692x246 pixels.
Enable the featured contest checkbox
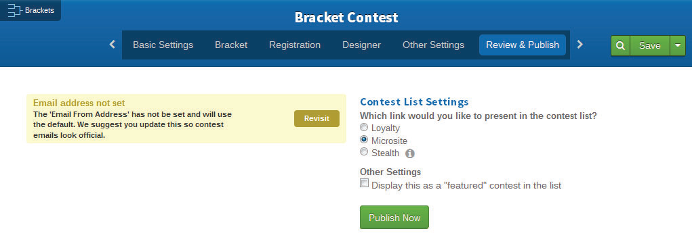pyautogui.click(x=364, y=184)
